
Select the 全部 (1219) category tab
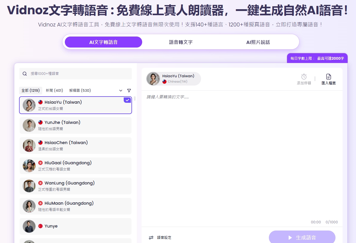(x=30, y=90)
